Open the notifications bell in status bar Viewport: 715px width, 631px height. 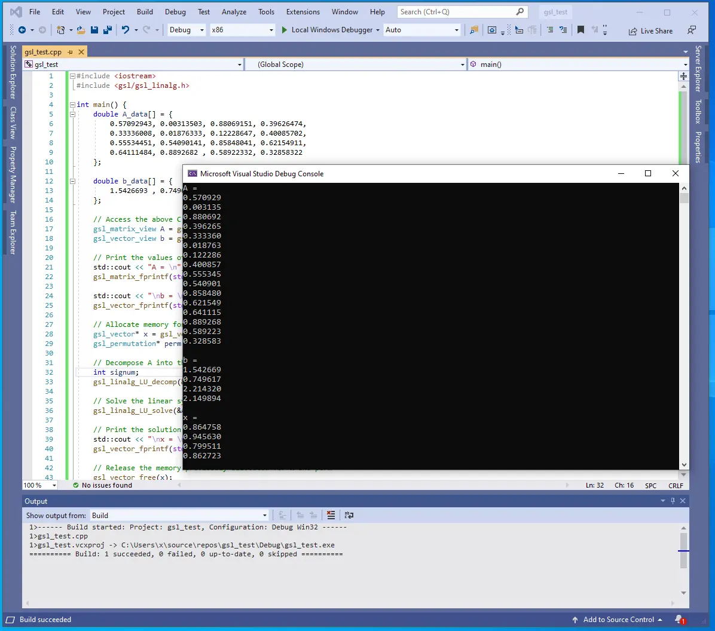(679, 620)
